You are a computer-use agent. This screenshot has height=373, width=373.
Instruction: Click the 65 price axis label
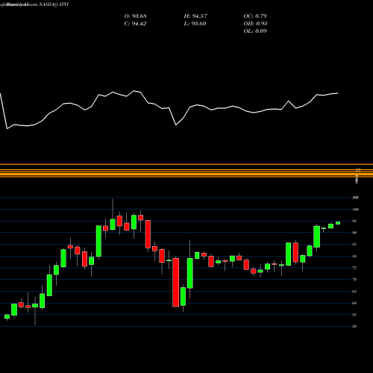coord(354,291)
